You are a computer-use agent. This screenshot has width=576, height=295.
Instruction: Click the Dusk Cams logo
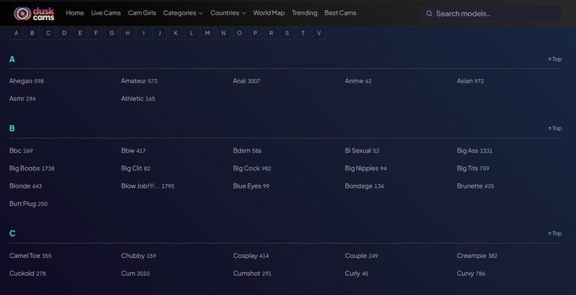point(34,14)
